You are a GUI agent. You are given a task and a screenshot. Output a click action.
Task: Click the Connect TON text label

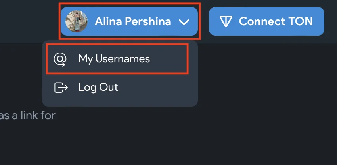click(x=276, y=21)
